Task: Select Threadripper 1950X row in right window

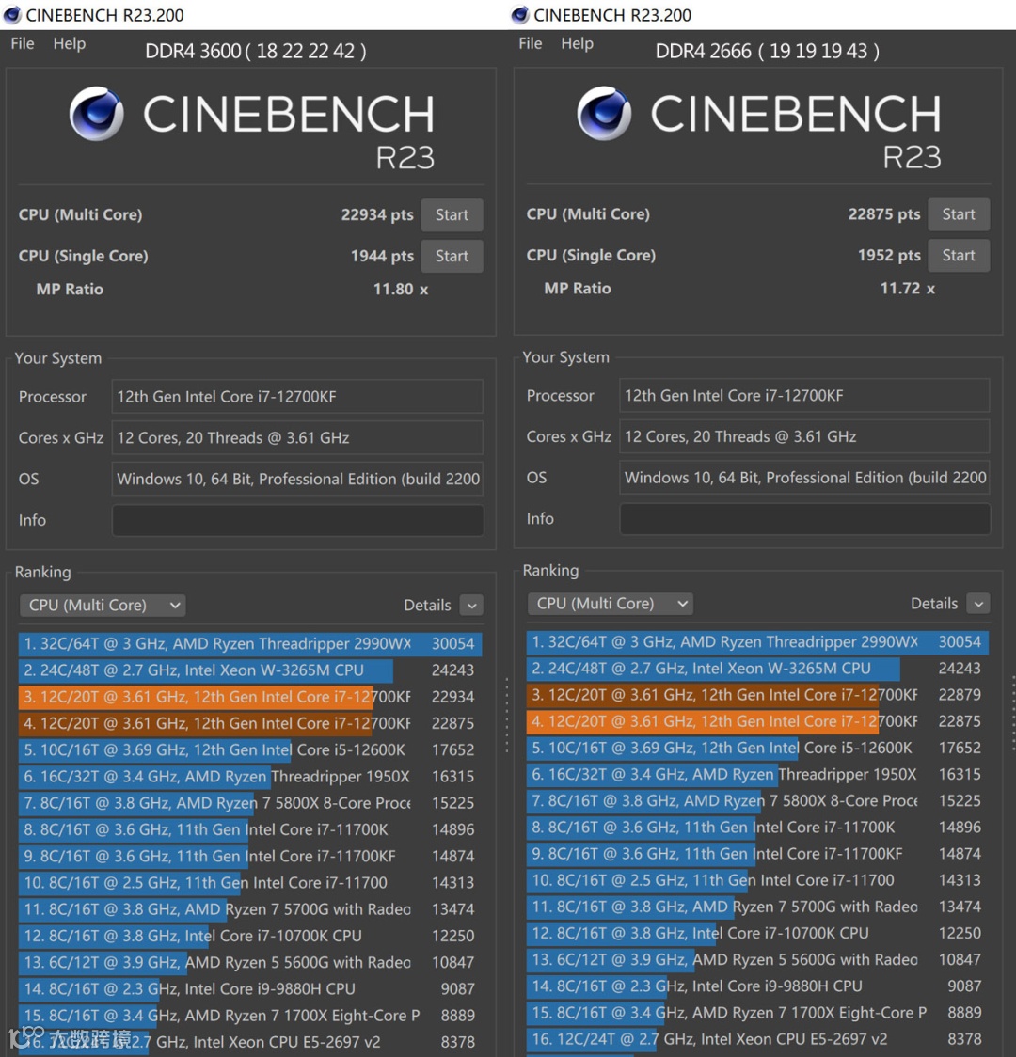Action: pyautogui.click(x=758, y=774)
